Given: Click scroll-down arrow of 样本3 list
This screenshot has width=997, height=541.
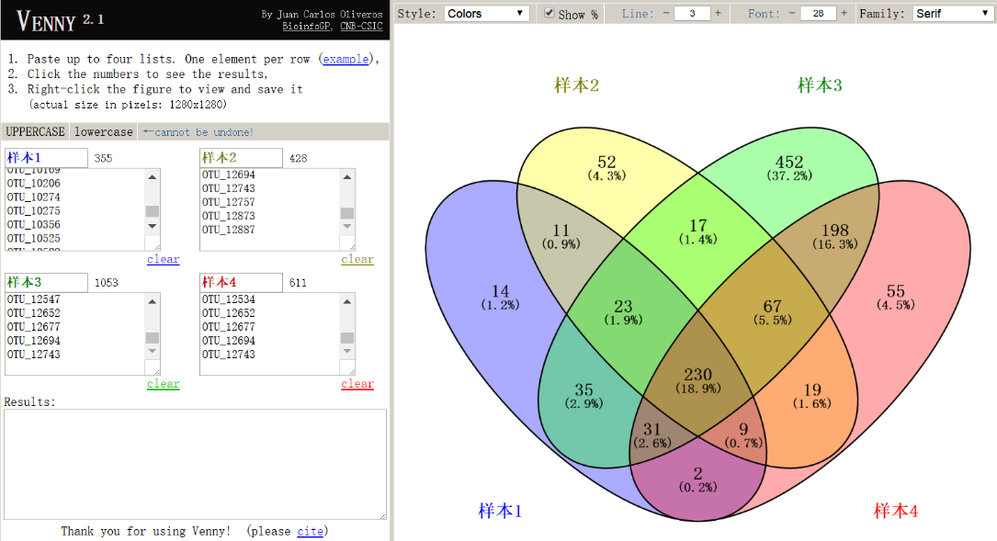Looking at the screenshot, I should (x=152, y=351).
